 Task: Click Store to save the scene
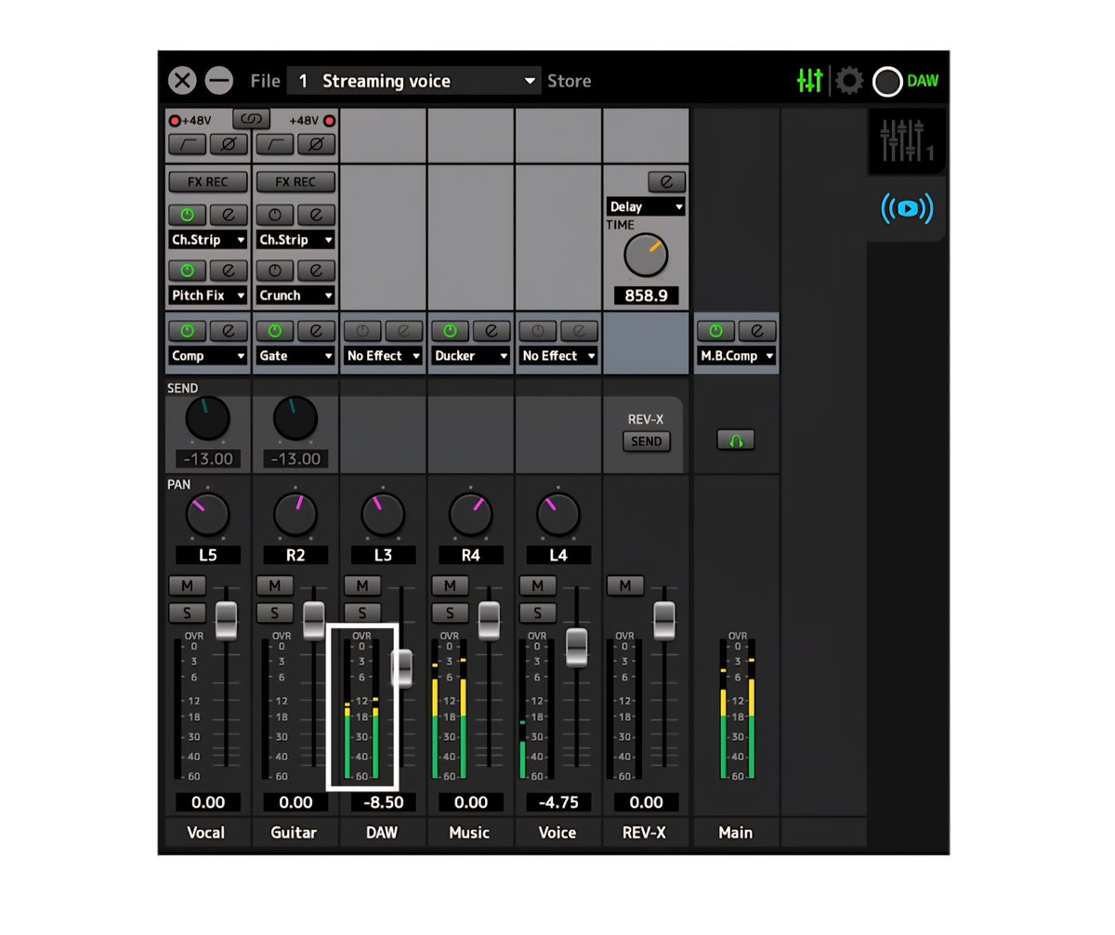point(569,81)
